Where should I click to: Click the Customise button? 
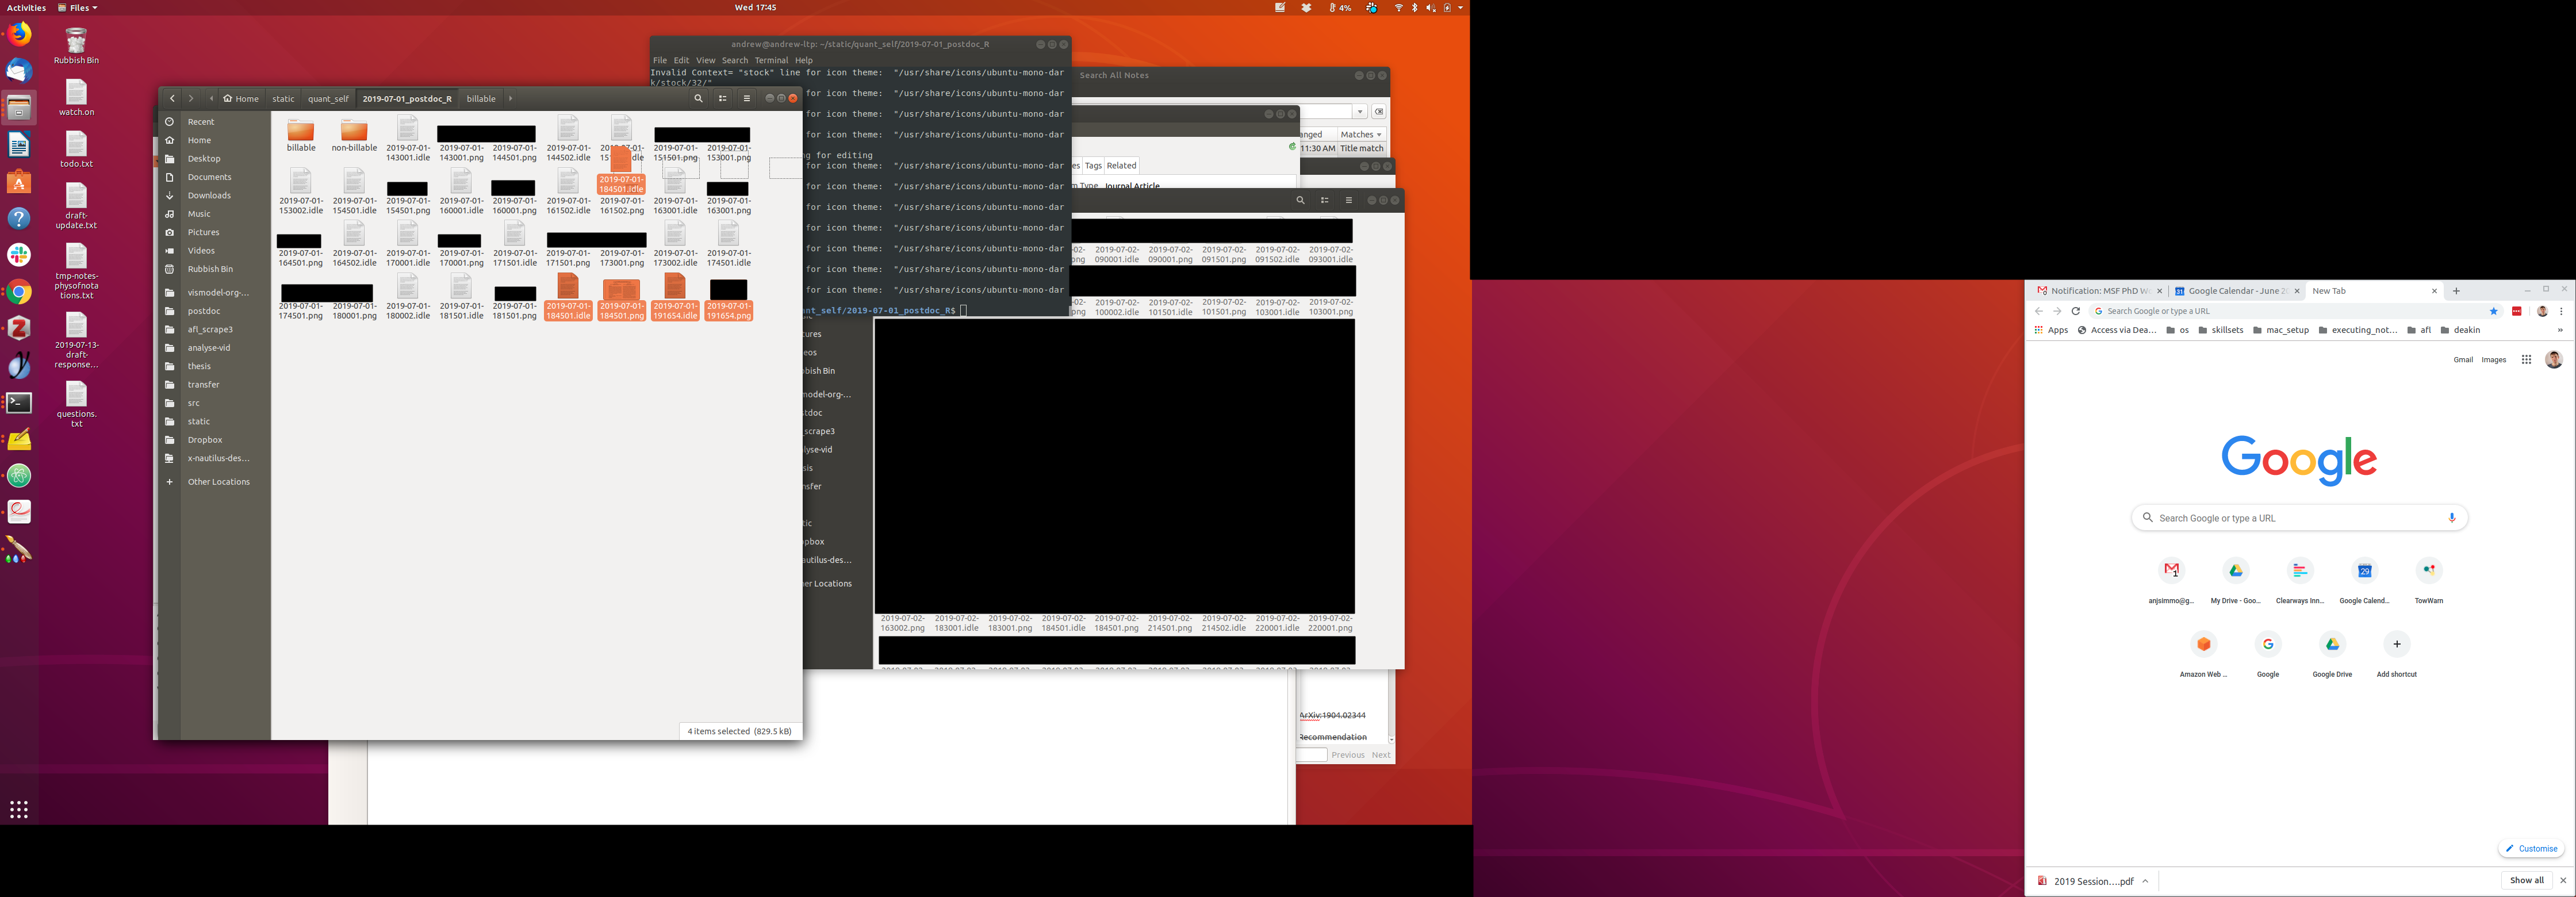tap(2531, 848)
